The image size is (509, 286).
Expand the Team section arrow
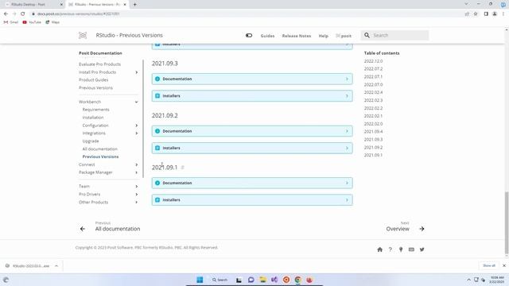(x=136, y=187)
